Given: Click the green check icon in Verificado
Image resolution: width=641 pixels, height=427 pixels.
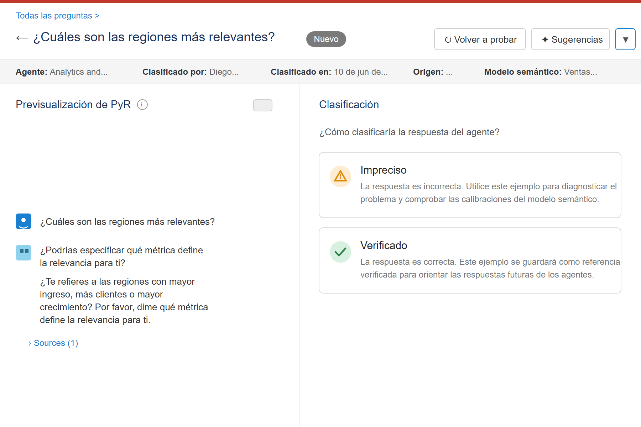Looking at the screenshot, I should [x=340, y=252].
